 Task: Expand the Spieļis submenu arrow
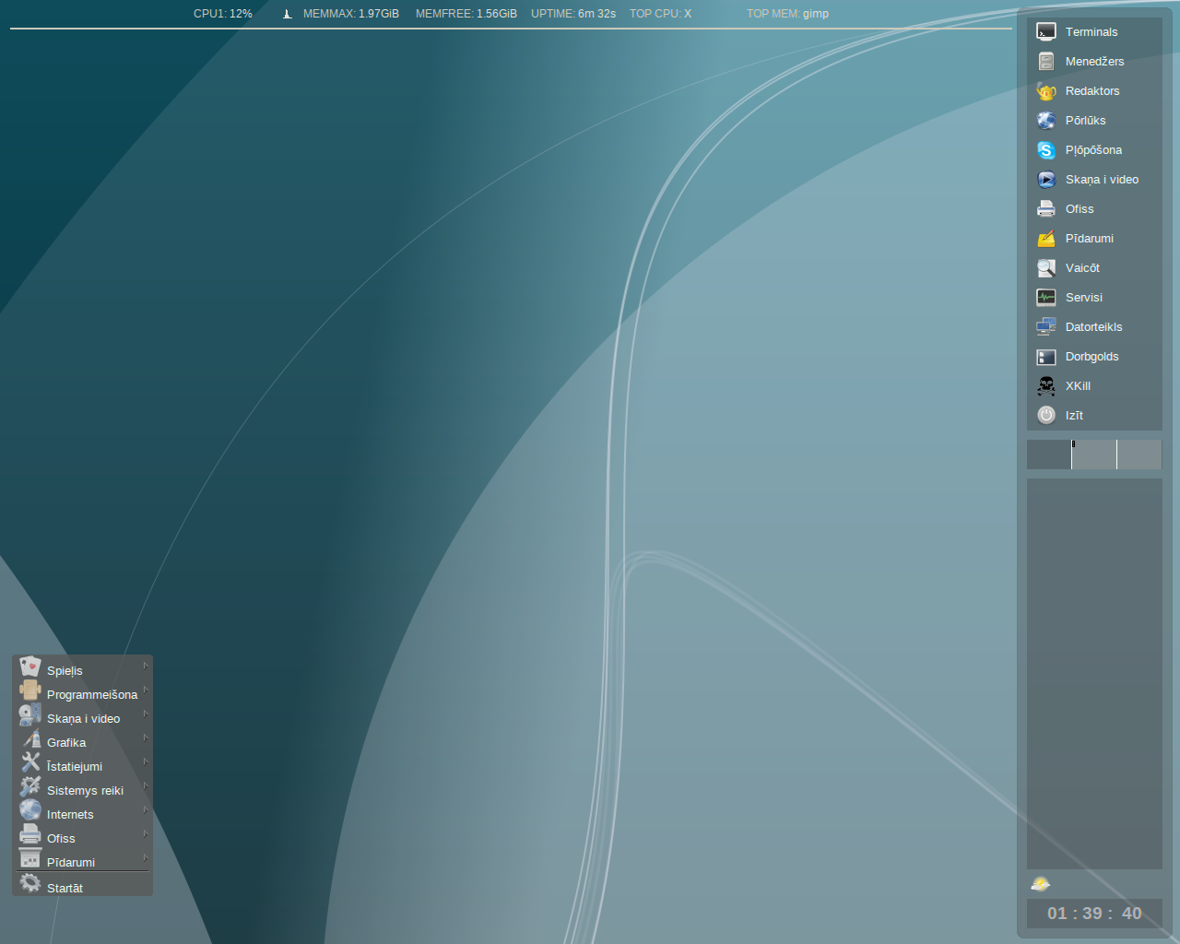(x=145, y=666)
